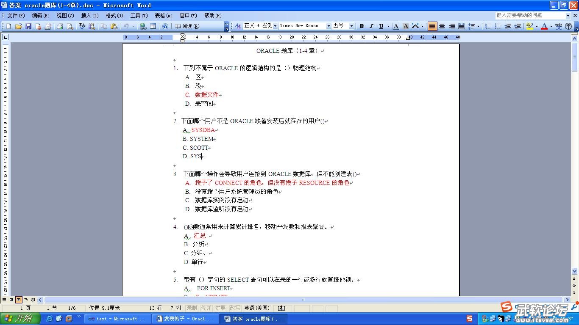Open Word Help with the question mark icon

165,26
